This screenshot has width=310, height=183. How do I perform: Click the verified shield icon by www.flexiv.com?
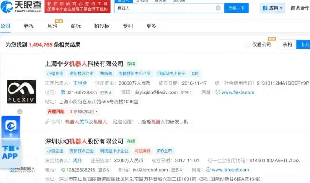pyautogui.click(x=218, y=92)
